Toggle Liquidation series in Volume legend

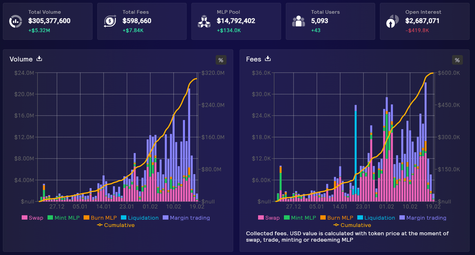(140, 218)
